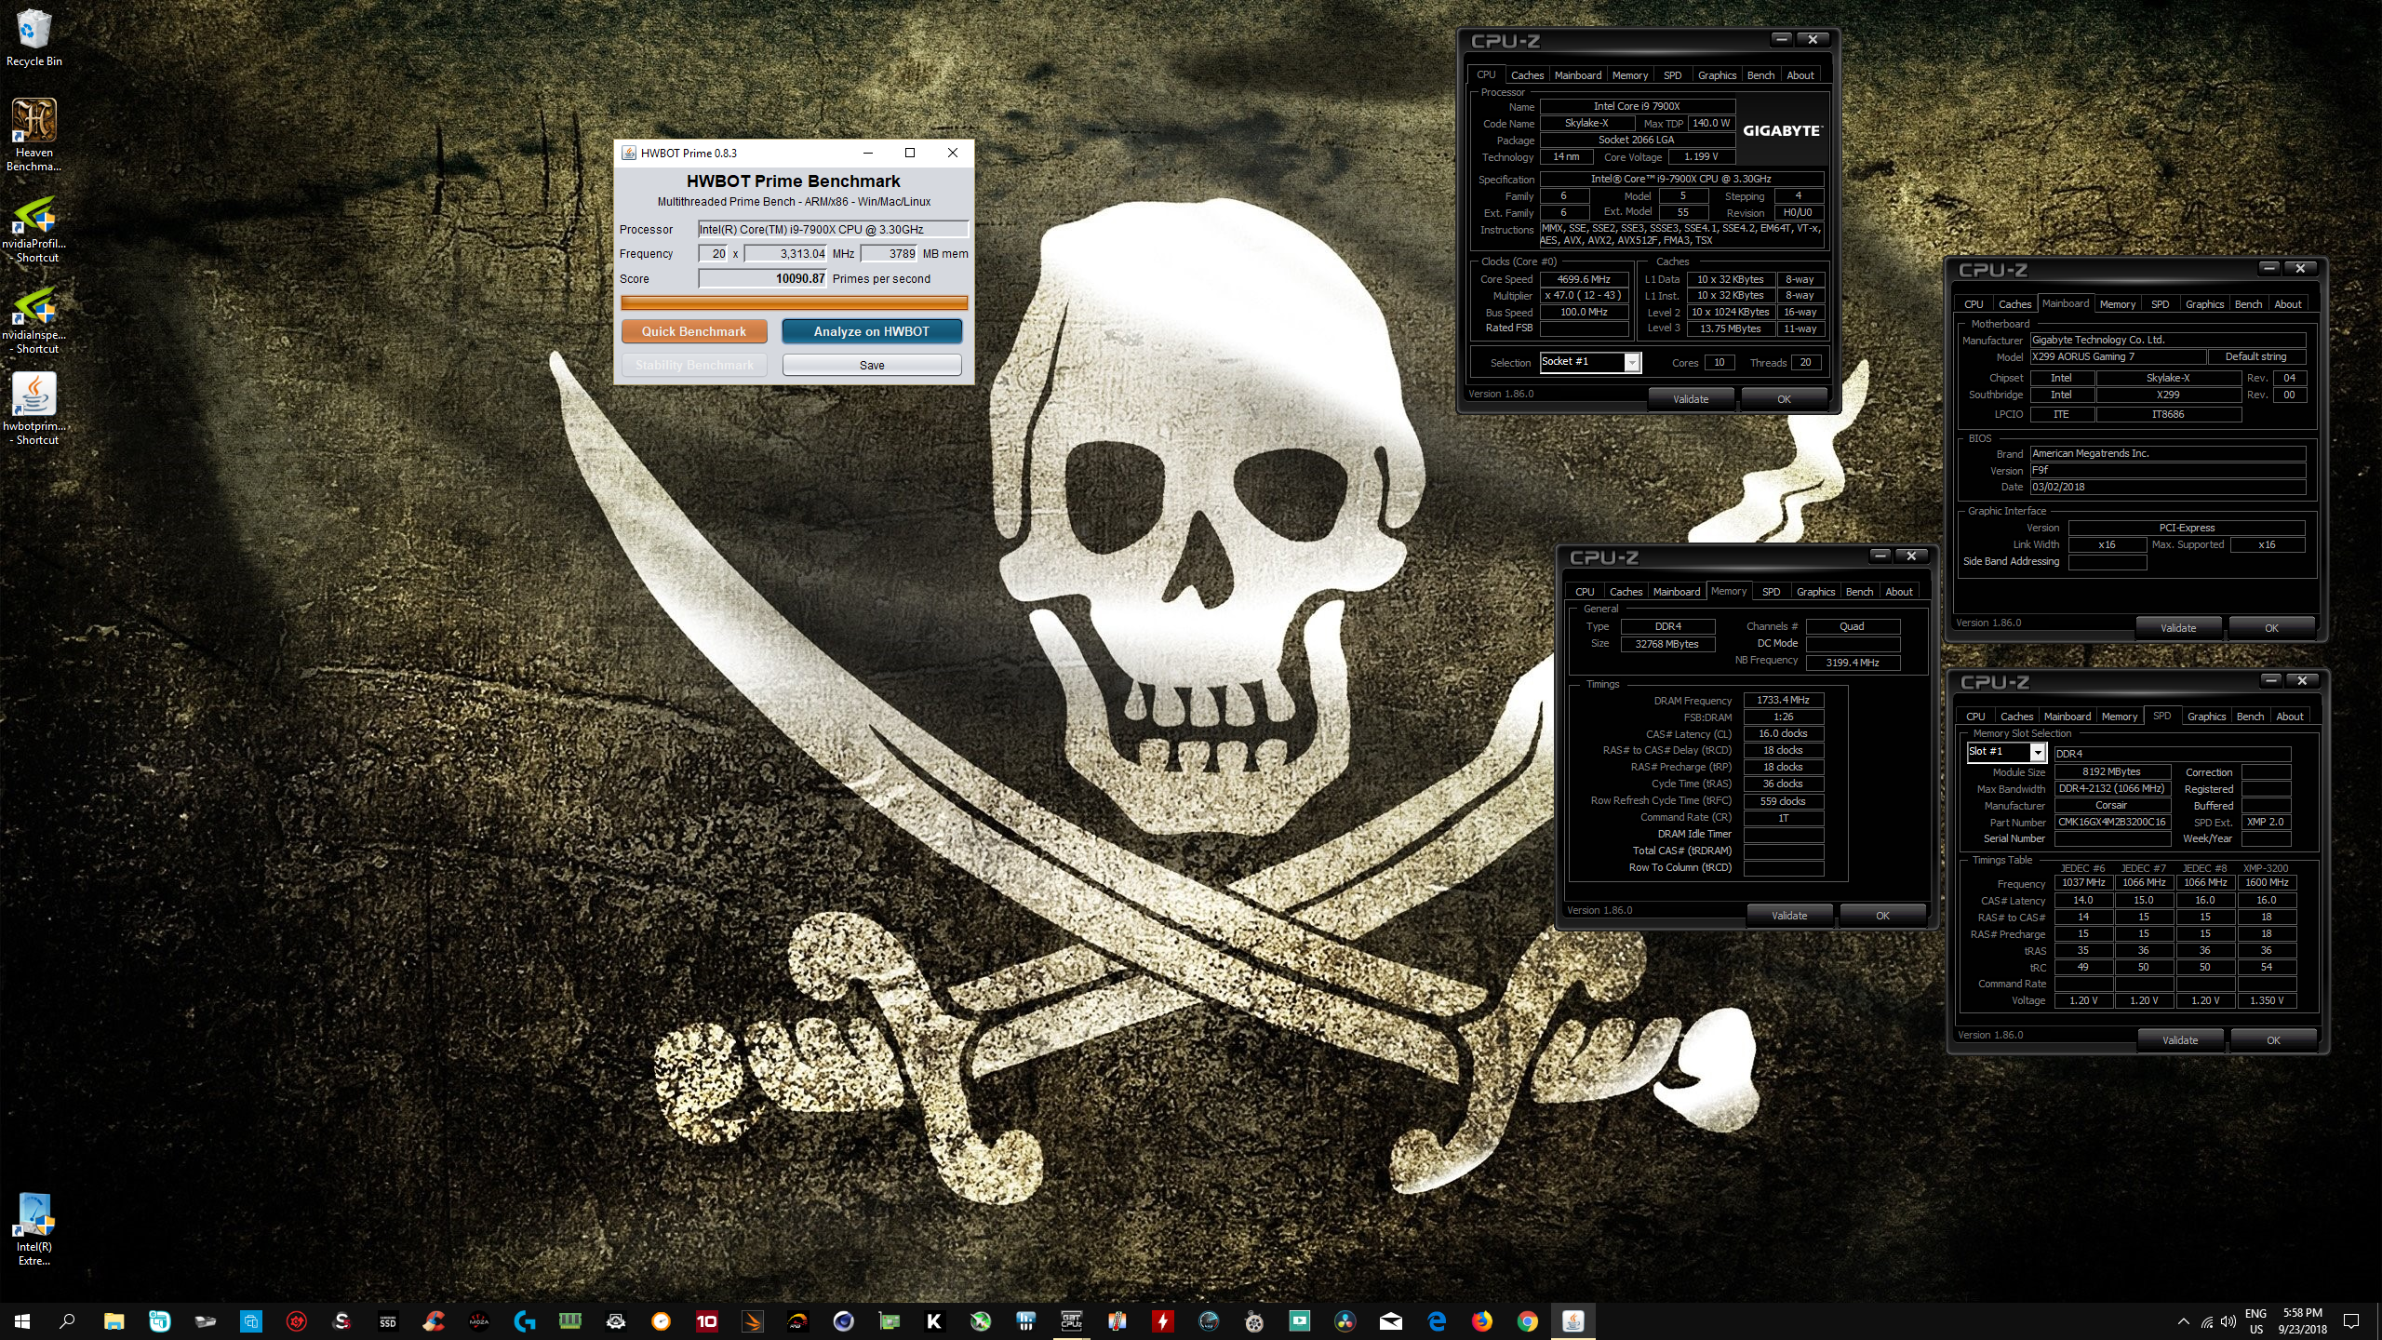Open Intel Extreme Tuning desktop icon
The width and height of the screenshot is (2382, 1340).
pos(33,1230)
